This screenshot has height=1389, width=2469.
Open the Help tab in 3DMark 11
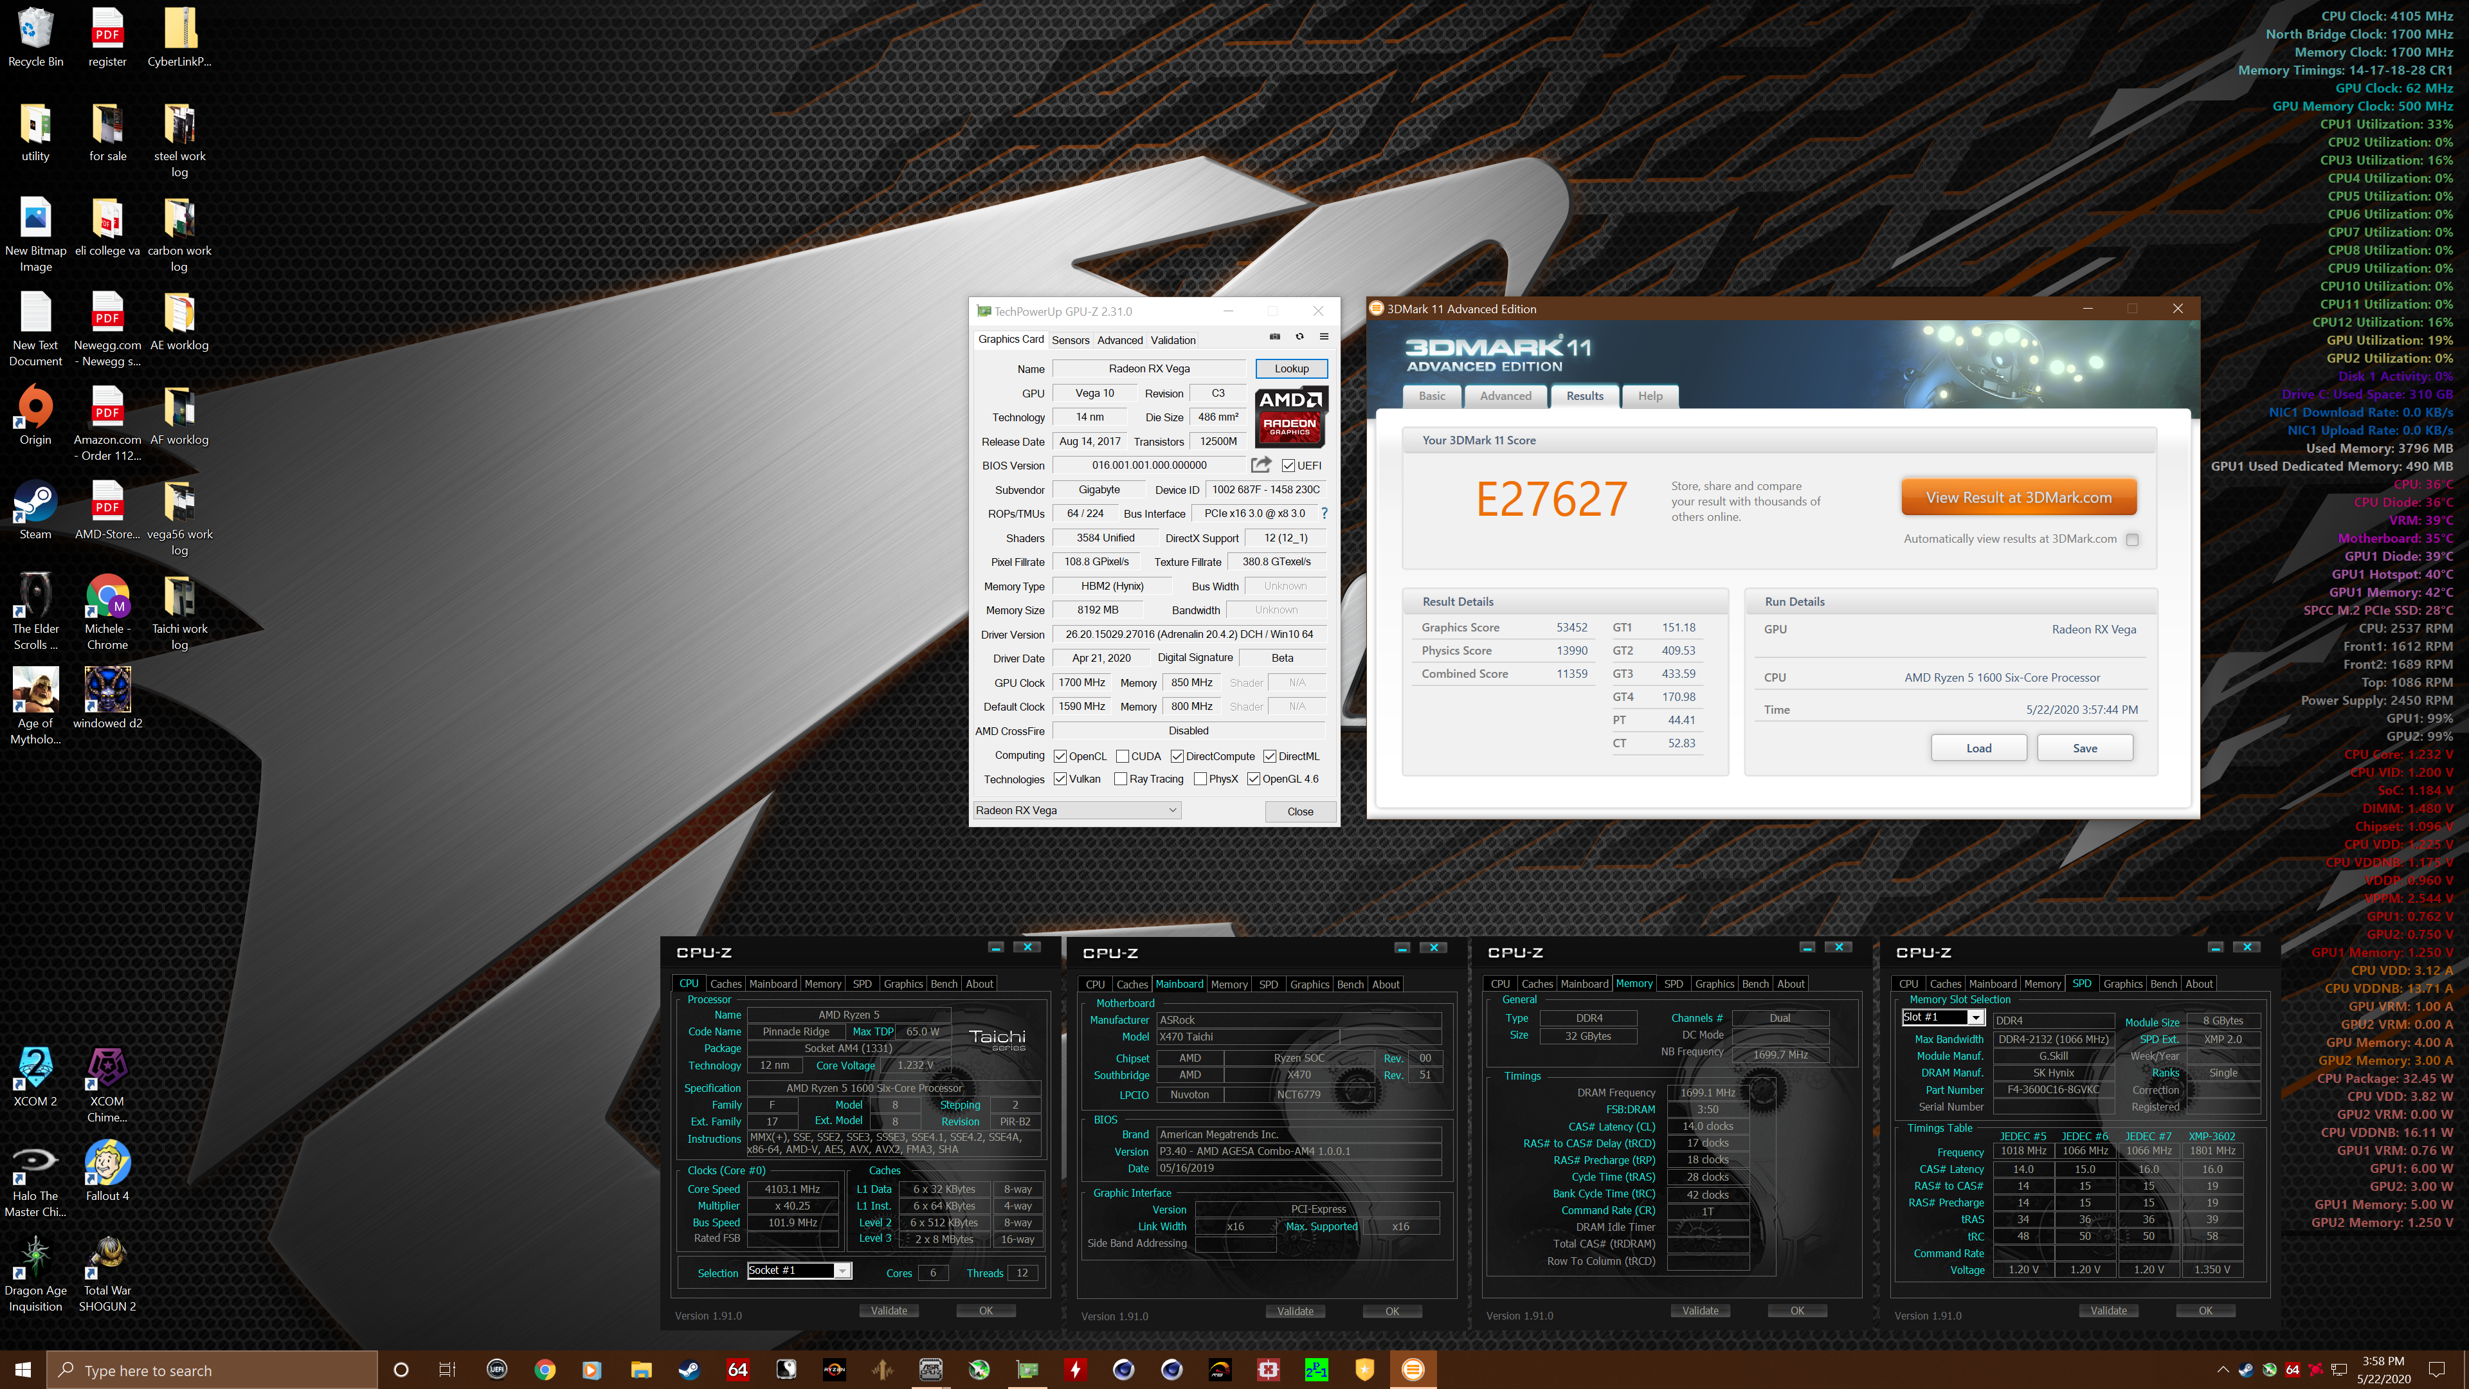[x=1651, y=396]
